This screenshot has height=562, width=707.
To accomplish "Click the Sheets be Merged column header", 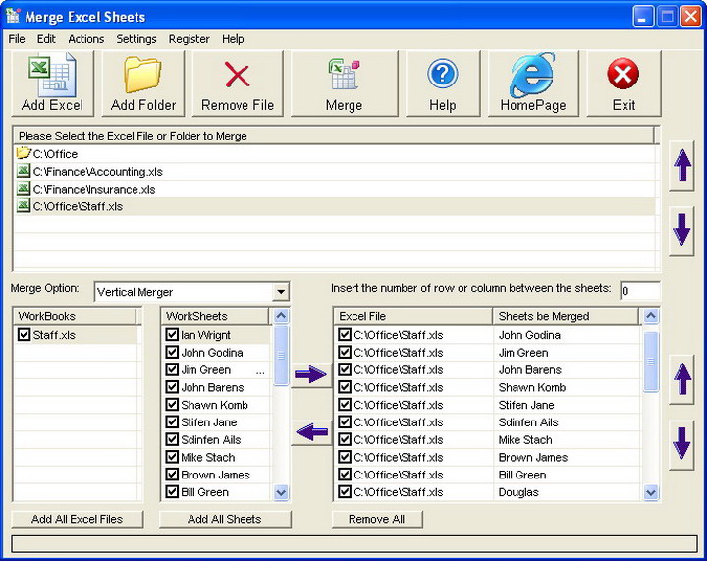I will tap(565, 316).
